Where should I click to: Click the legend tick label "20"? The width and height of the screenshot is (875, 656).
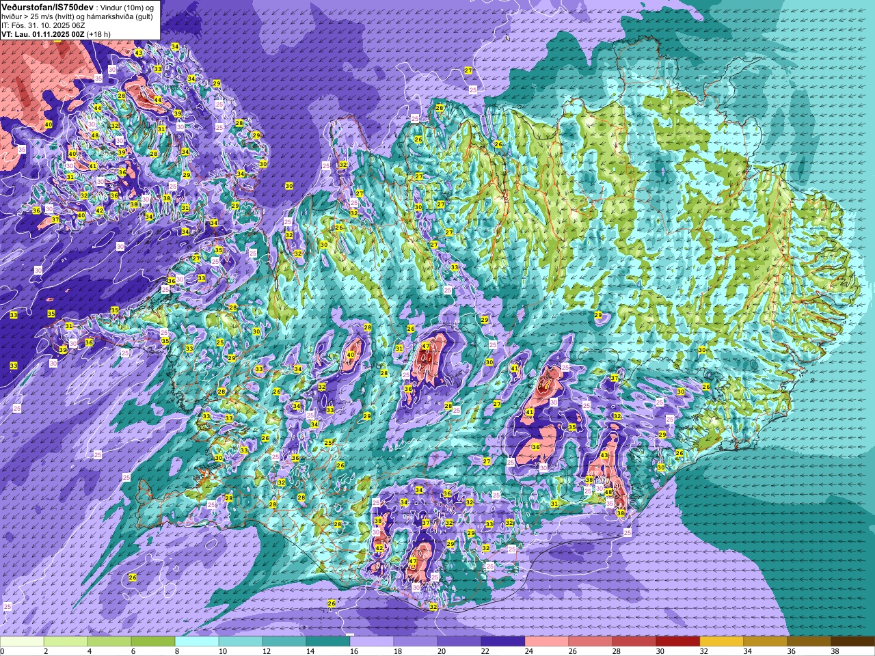click(x=442, y=651)
